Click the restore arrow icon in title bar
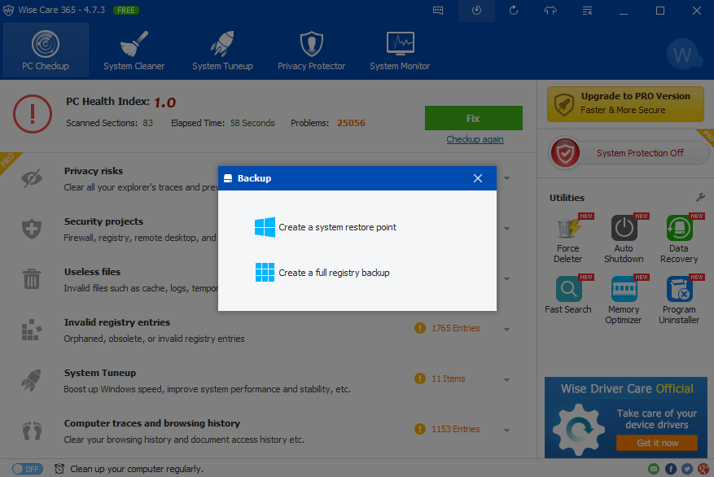The height and width of the screenshot is (477, 714). (514, 11)
